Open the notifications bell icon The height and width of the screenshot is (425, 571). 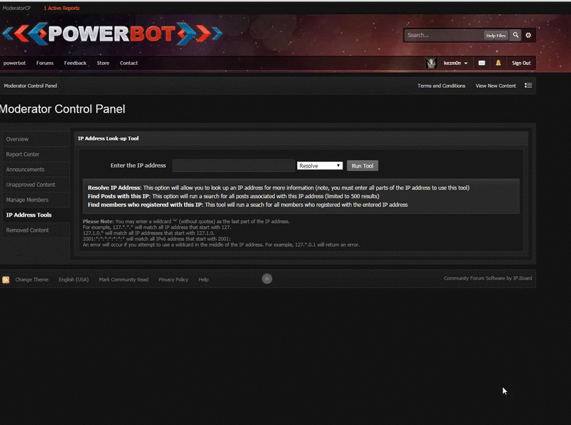click(497, 63)
